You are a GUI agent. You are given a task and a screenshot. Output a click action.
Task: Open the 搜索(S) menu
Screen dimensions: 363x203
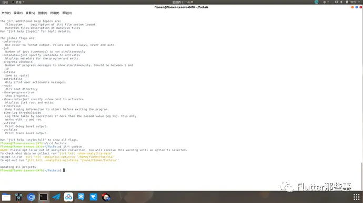(43, 13)
